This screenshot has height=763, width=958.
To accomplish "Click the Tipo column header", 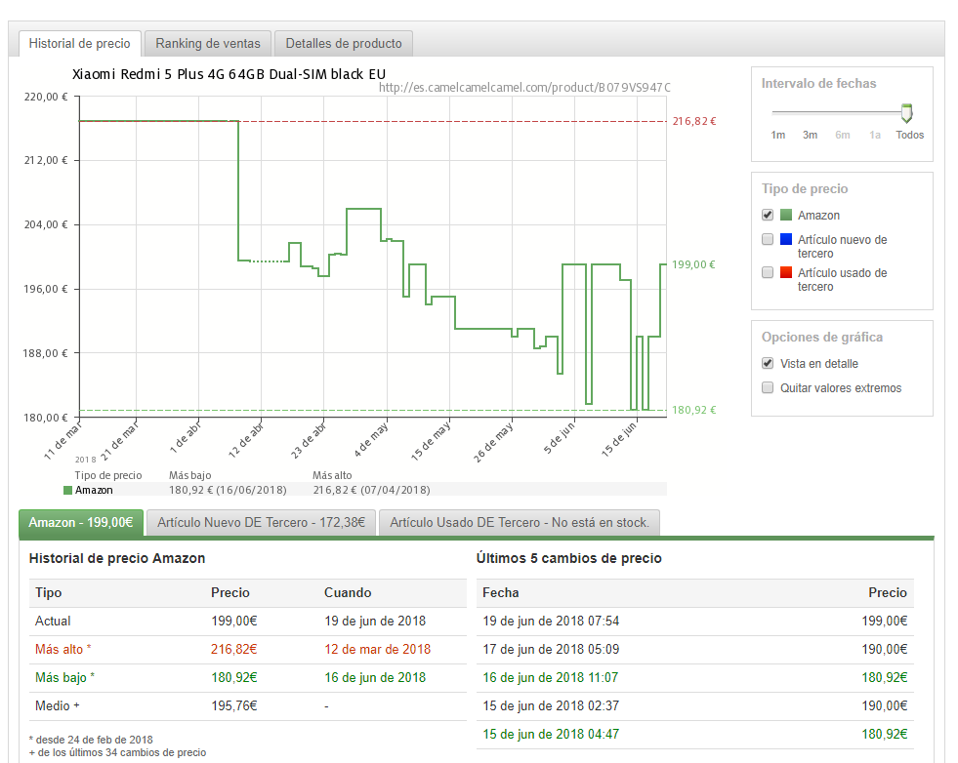I will click(x=48, y=592).
